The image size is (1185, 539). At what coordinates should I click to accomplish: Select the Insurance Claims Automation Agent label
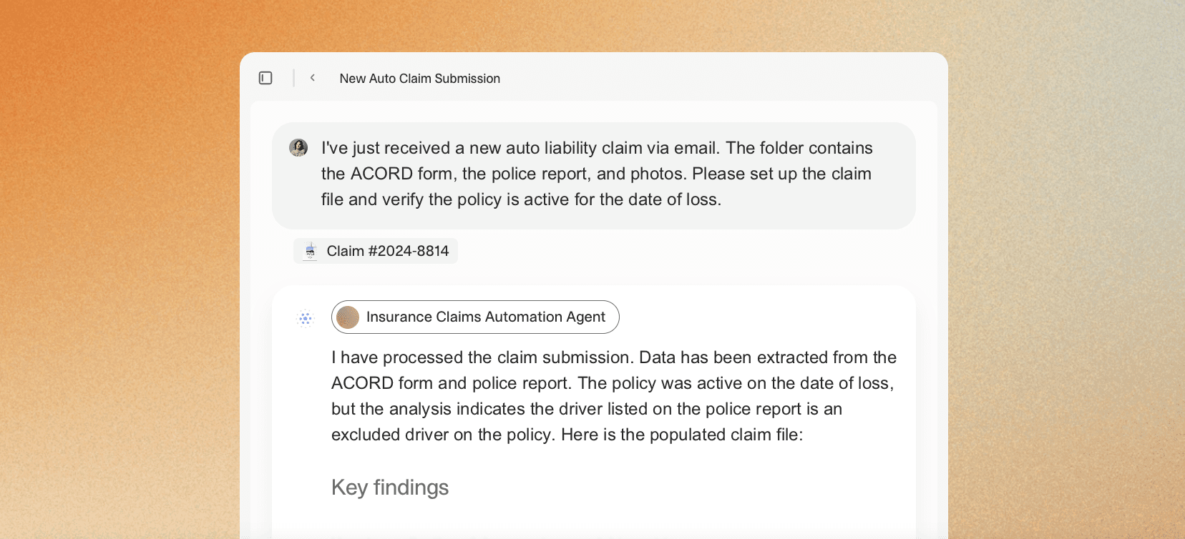485,317
